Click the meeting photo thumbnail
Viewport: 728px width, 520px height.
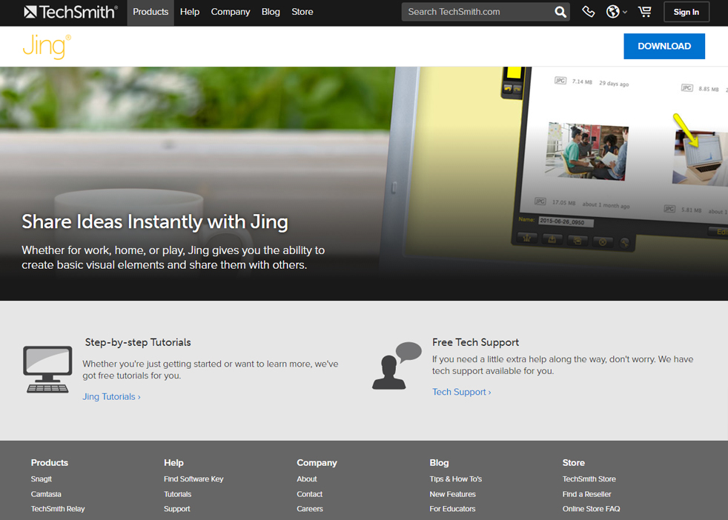click(586, 151)
